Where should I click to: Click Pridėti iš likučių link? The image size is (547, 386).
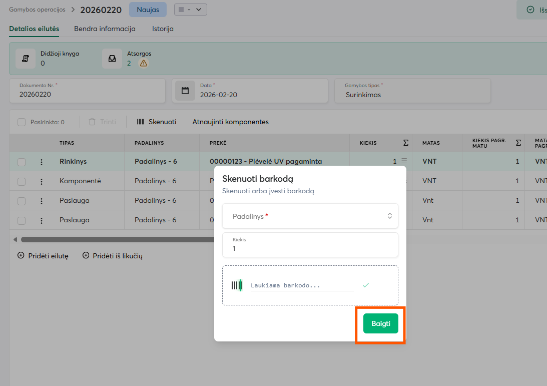(x=117, y=256)
